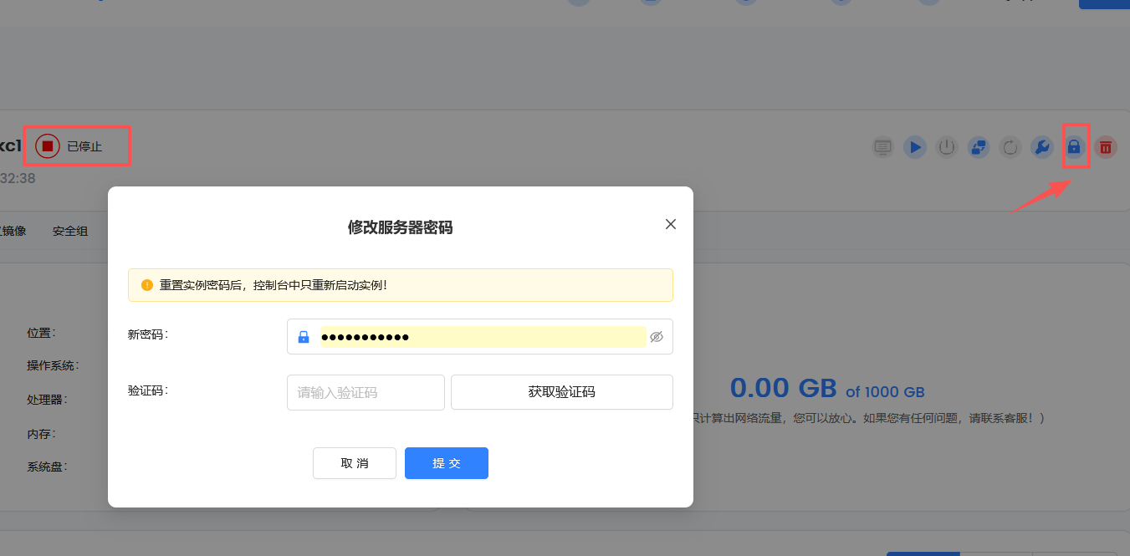Click the restart instance icon
1130x556 pixels.
point(1010,147)
